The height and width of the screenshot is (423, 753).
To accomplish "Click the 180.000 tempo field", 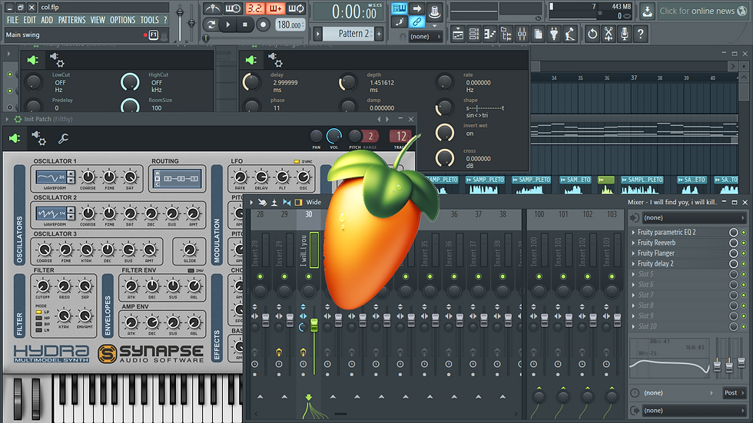I will tap(290, 25).
